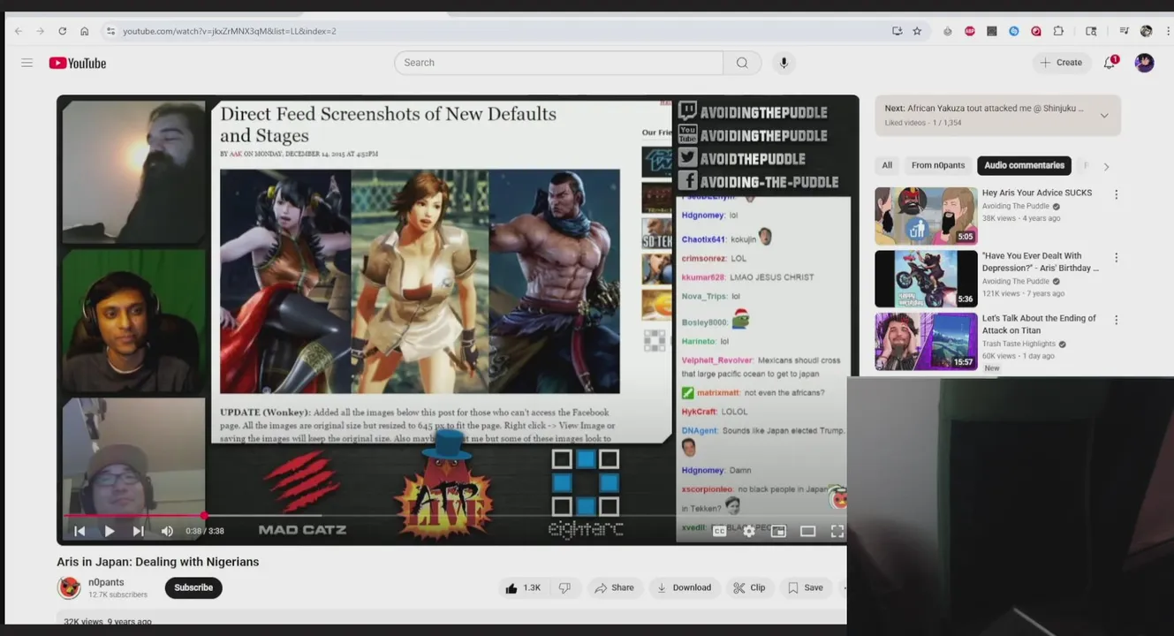Save the video to a playlist
1174x636 pixels.
[805, 587]
